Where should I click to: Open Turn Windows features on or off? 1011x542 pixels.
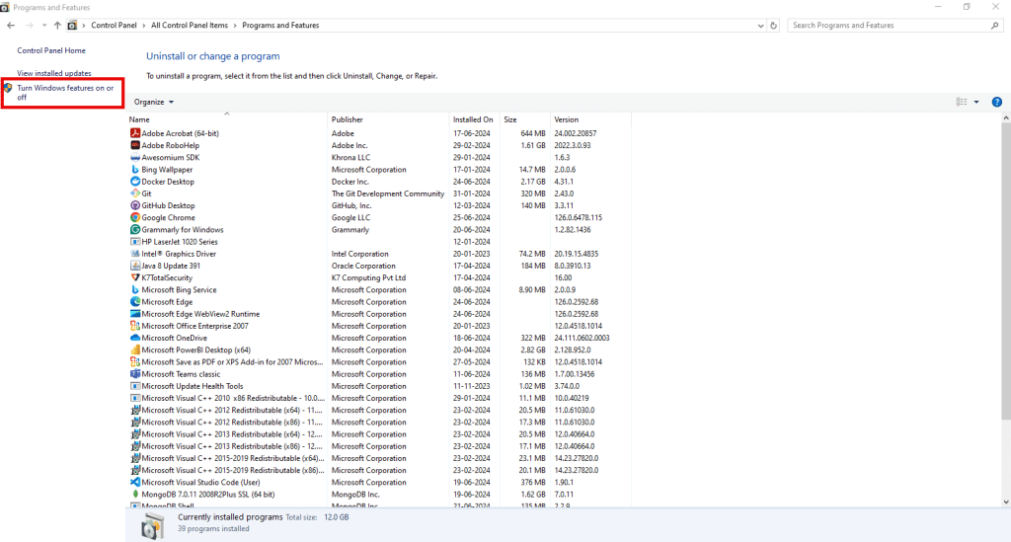(x=65, y=93)
